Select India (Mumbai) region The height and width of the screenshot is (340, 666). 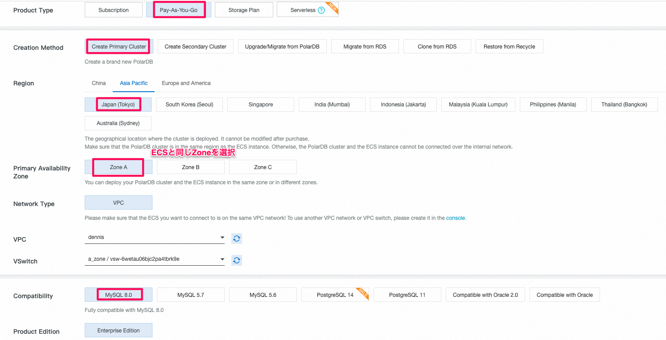332,105
